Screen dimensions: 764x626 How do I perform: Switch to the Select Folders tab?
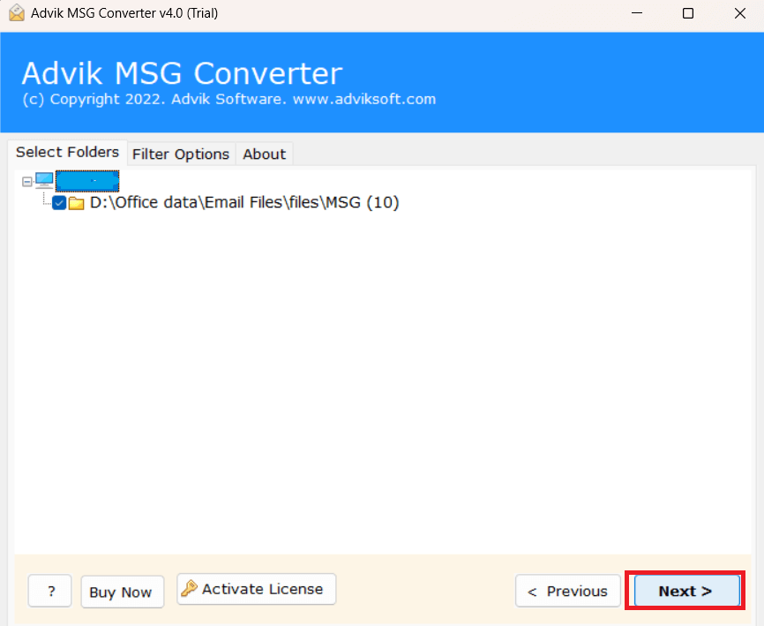coord(67,152)
